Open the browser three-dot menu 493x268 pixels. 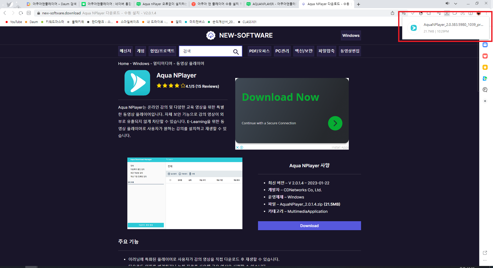tap(486, 13)
